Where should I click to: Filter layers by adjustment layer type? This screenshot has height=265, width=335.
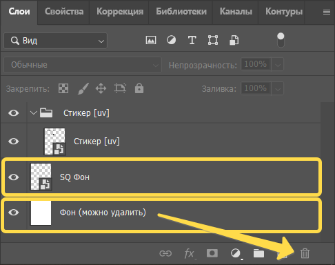(x=171, y=40)
